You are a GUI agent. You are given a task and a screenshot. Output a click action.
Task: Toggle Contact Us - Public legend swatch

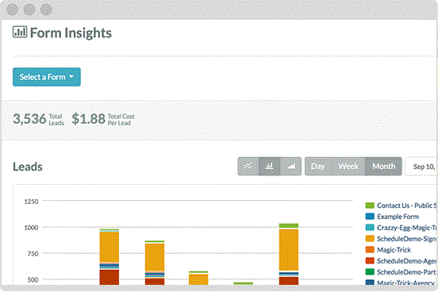[x=370, y=206]
